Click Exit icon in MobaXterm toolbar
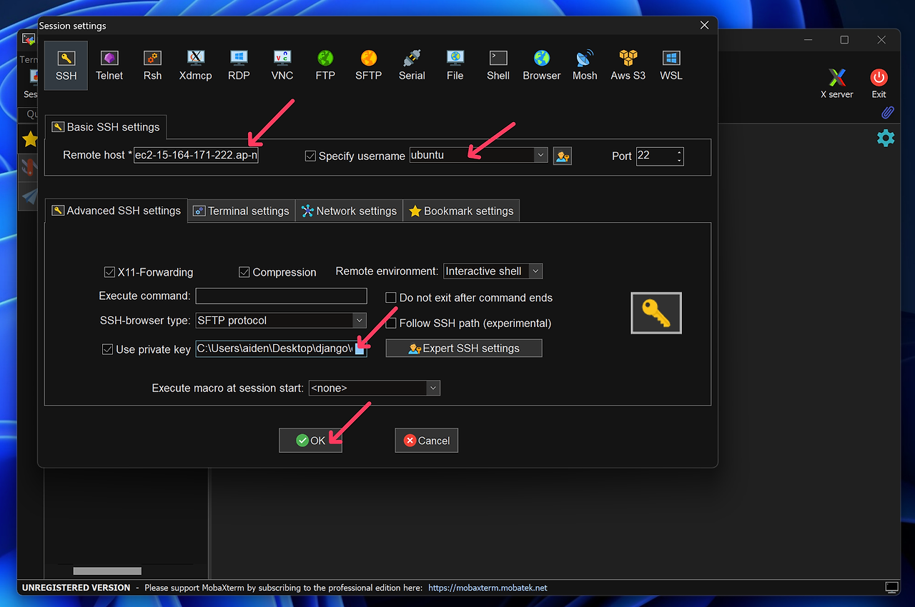The width and height of the screenshot is (915, 607). pyautogui.click(x=879, y=84)
